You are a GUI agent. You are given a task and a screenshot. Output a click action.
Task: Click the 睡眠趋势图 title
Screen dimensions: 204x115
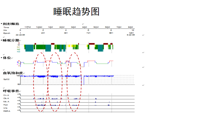tap(76, 11)
